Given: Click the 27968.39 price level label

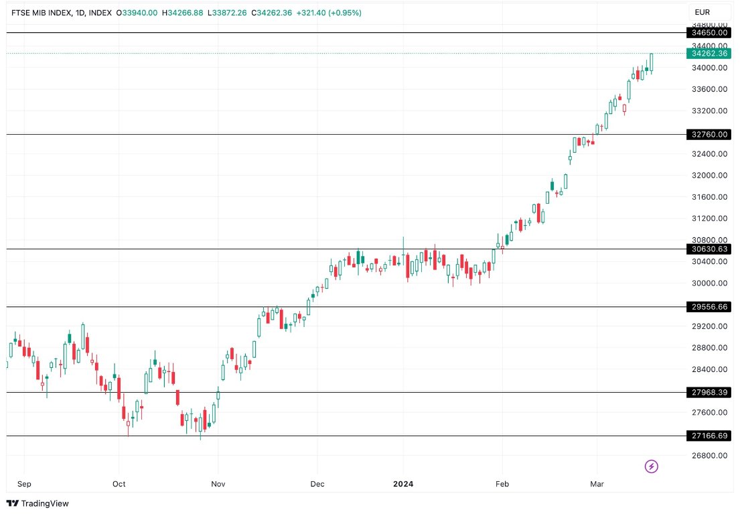Looking at the screenshot, I should pos(708,392).
